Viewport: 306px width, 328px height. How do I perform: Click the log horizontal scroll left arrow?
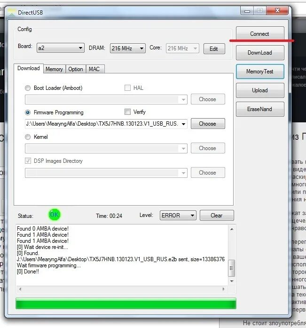20,289
